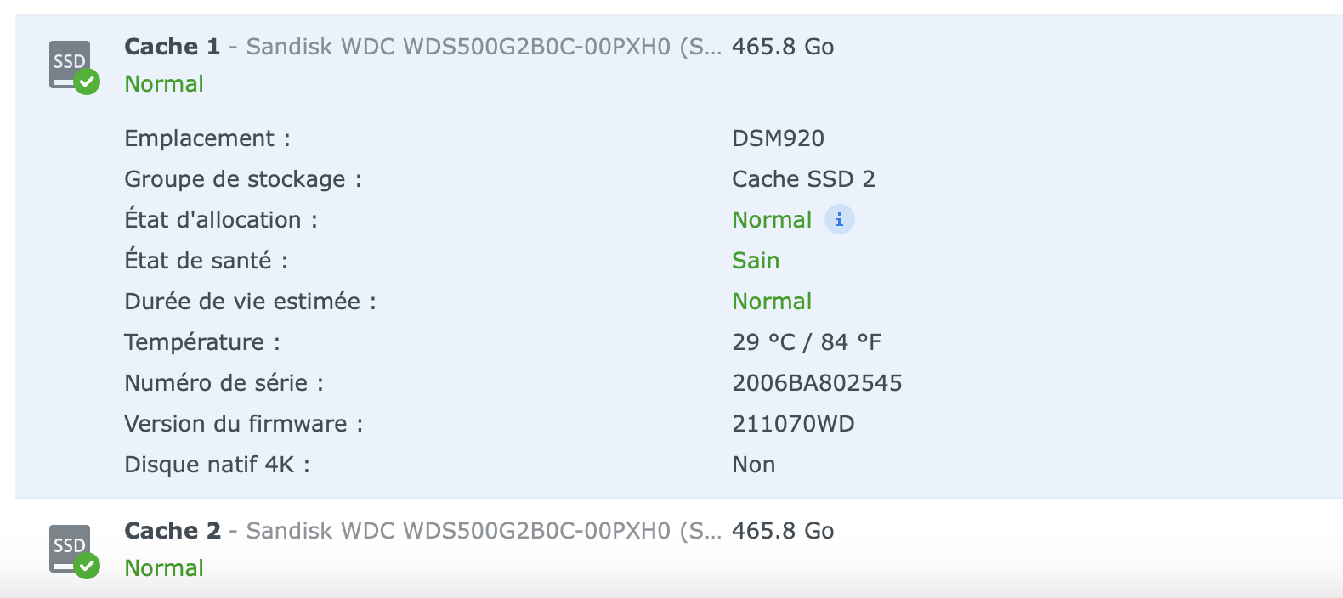
Task: Click the Cache SSD 2 storage group
Action: [x=803, y=179]
